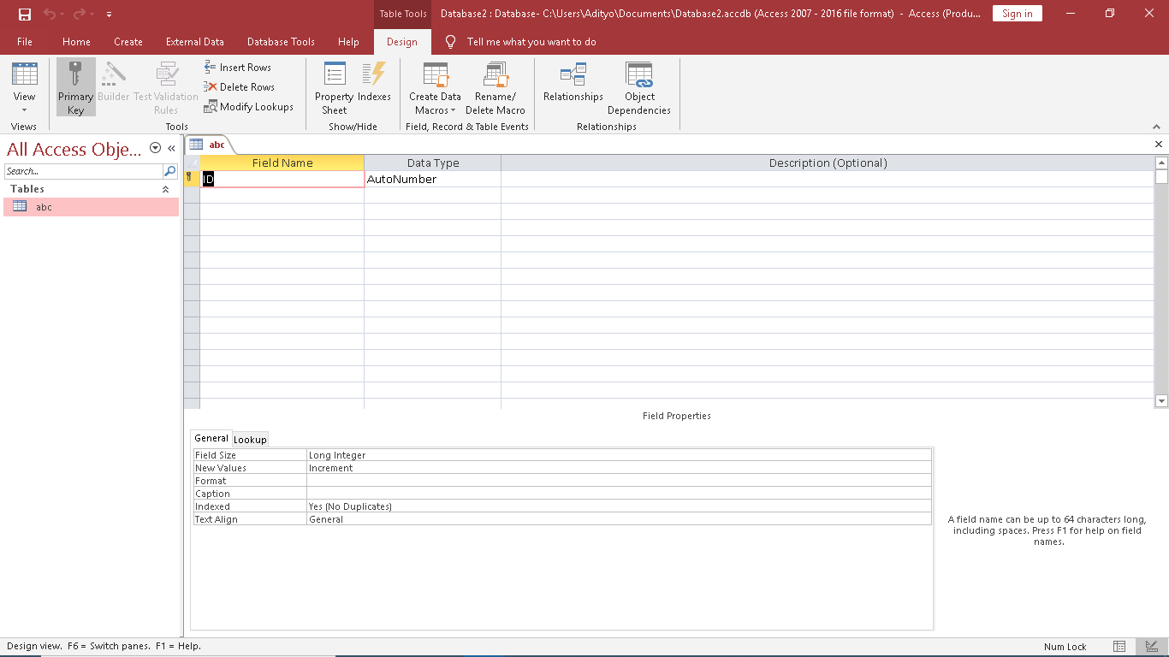Click the vertical scrollbar down arrow

(x=1161, y=400)
